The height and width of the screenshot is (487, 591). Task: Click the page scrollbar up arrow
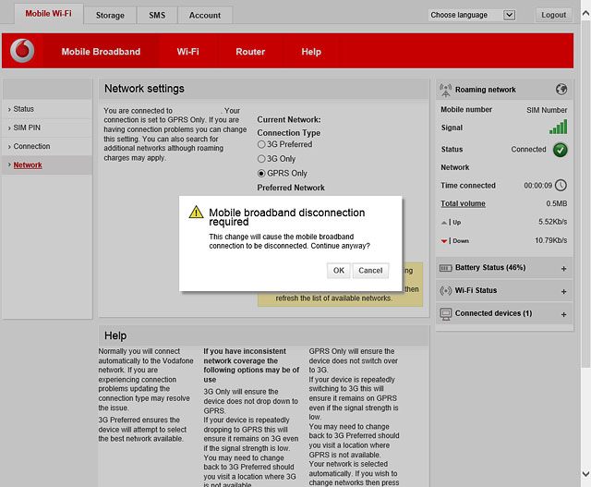point(585,14)
